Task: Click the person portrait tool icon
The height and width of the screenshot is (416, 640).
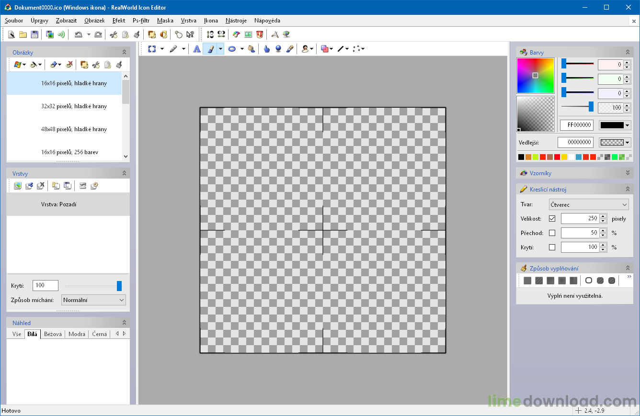Action: 305,49
